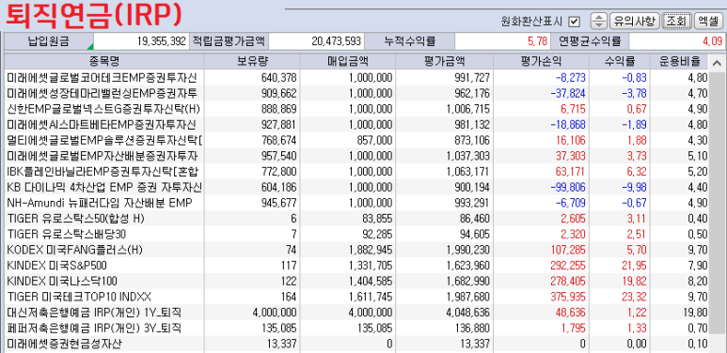Viewport: 727px width, 353px height.
Task: Select the 대신저축은행예금 IRP(개인) 1Y_퇴직 row
Action: 356,313
